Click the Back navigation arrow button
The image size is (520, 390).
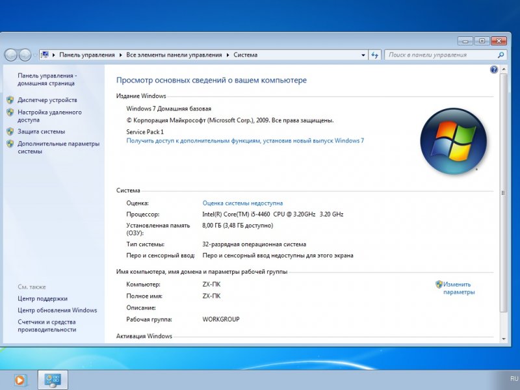tap(11, 55)
